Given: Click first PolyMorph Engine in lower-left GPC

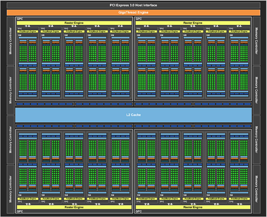Looking at the screenshot, I should [x=28, y=199].
